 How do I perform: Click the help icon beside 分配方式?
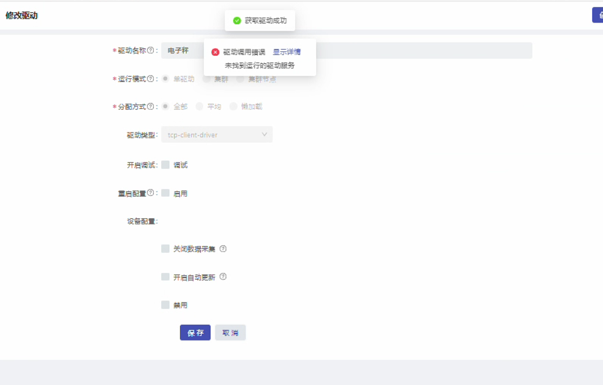coord(150,106)
